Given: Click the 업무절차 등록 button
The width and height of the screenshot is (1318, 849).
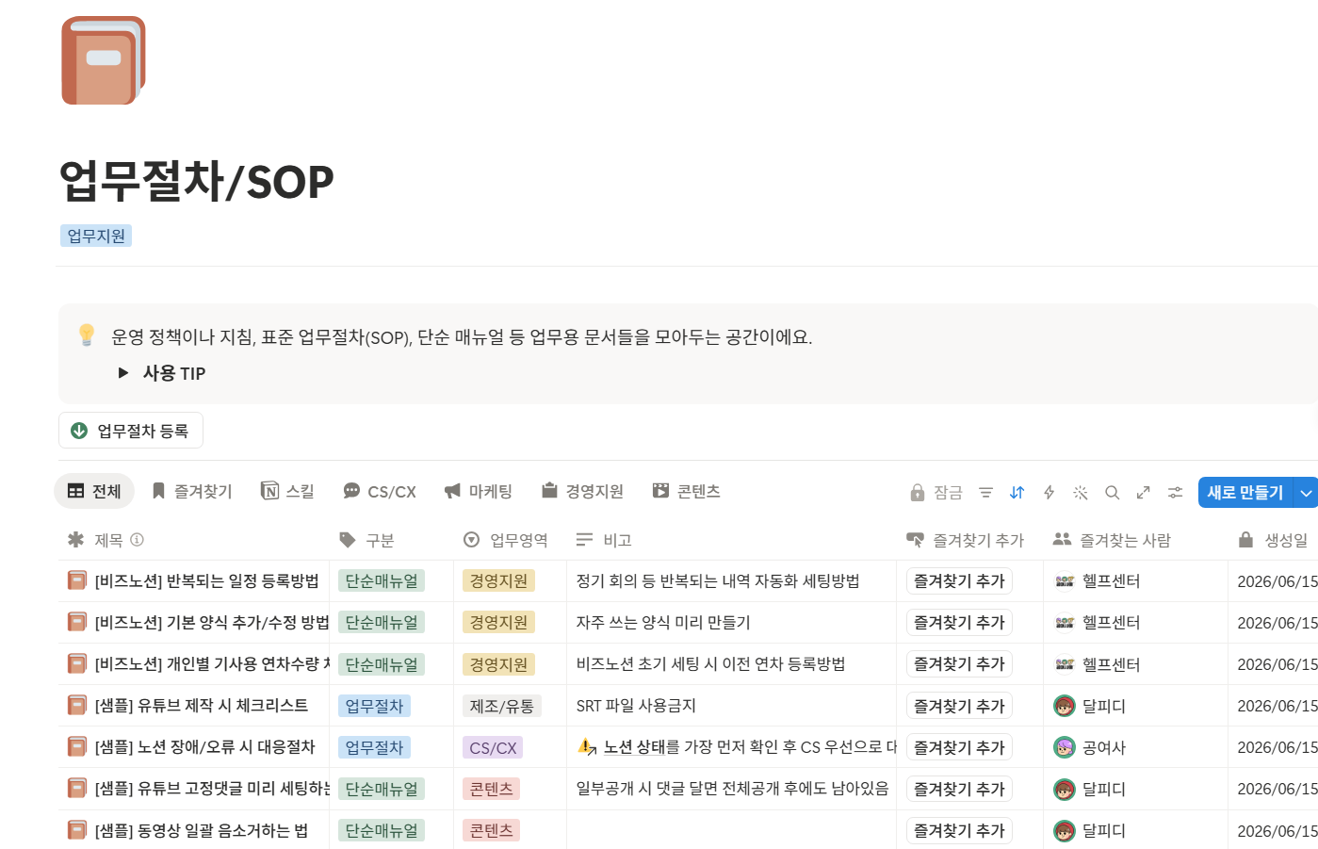Looking at the screenshot, I should 131,431.
